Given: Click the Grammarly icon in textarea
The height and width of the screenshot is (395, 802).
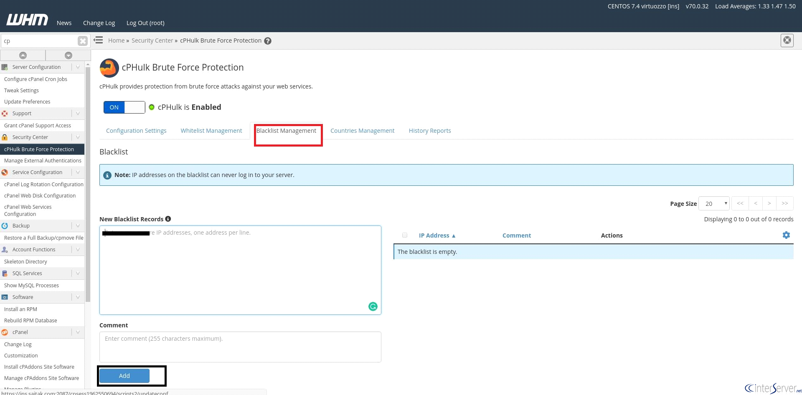Looking at the screenshot, I should click(x=373, y=306).
